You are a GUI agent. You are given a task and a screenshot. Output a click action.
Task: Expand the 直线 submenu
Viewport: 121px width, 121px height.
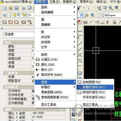pyautogui.click(x=55, y=7)
